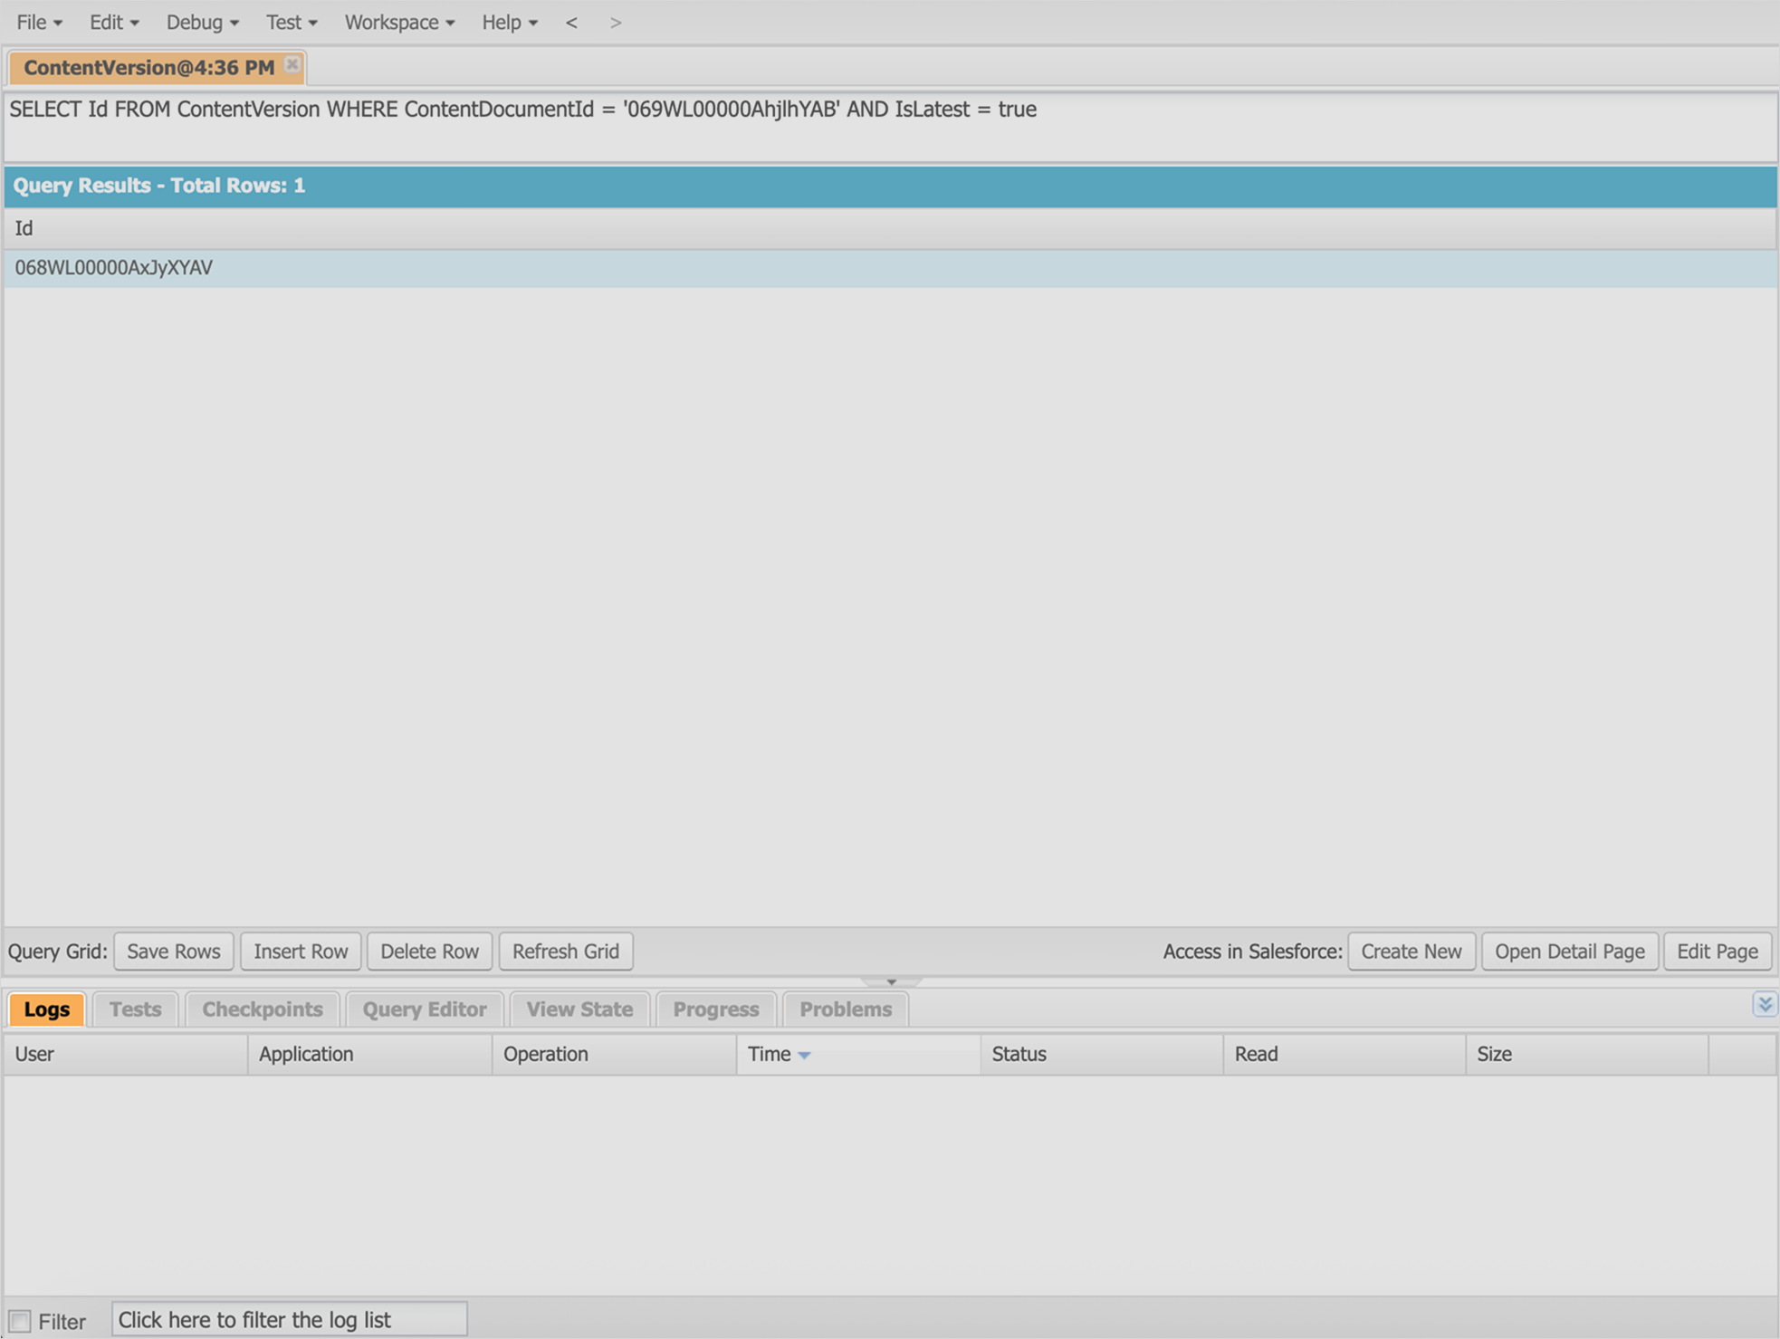
Task: Close the ContentVersion@4:36 PM tab
Action: pos(292,64)
